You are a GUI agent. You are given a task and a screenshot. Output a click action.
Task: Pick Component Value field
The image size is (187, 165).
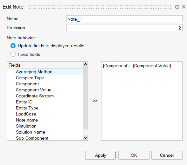34,90
